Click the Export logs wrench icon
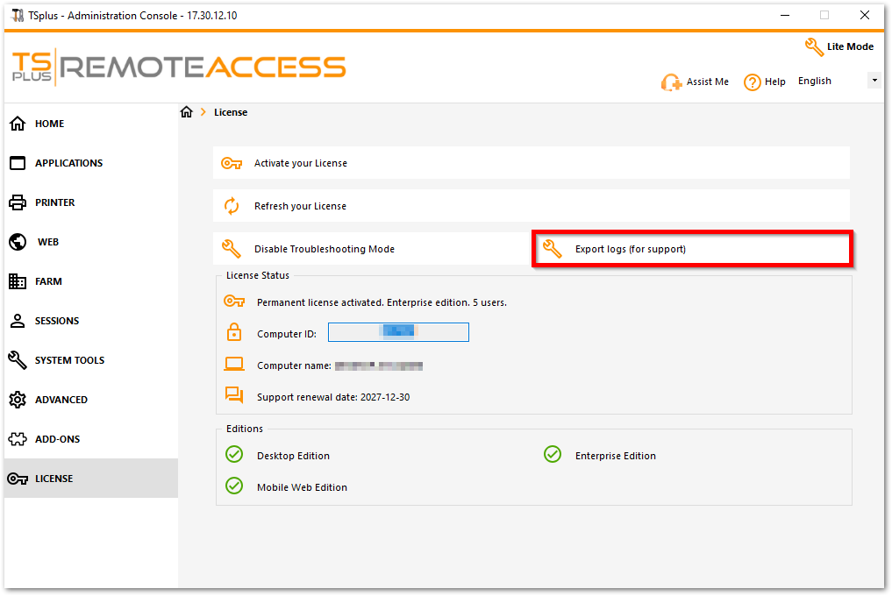Screen dimensions: 892x596 click(552, 249)
